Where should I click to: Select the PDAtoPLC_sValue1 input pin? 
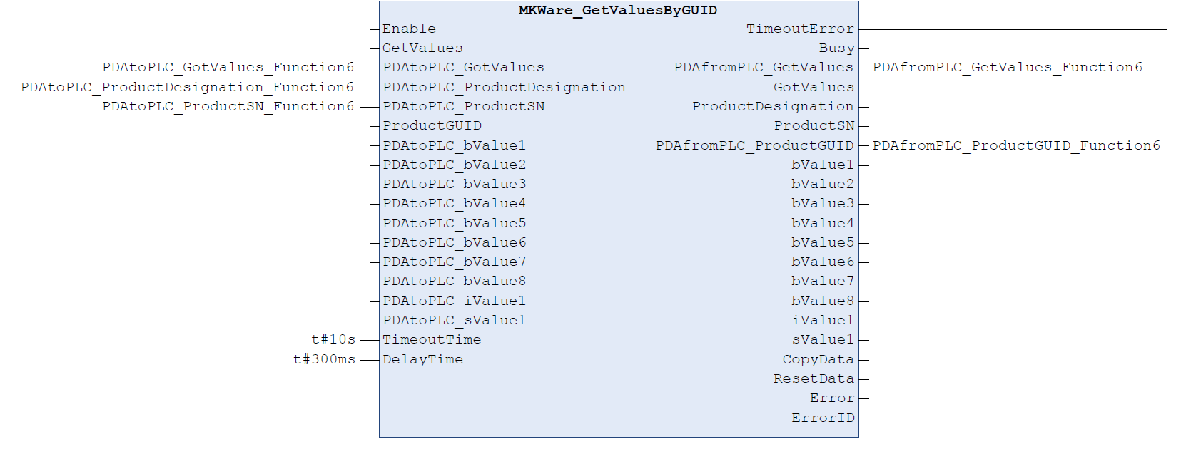pos(454,321)
